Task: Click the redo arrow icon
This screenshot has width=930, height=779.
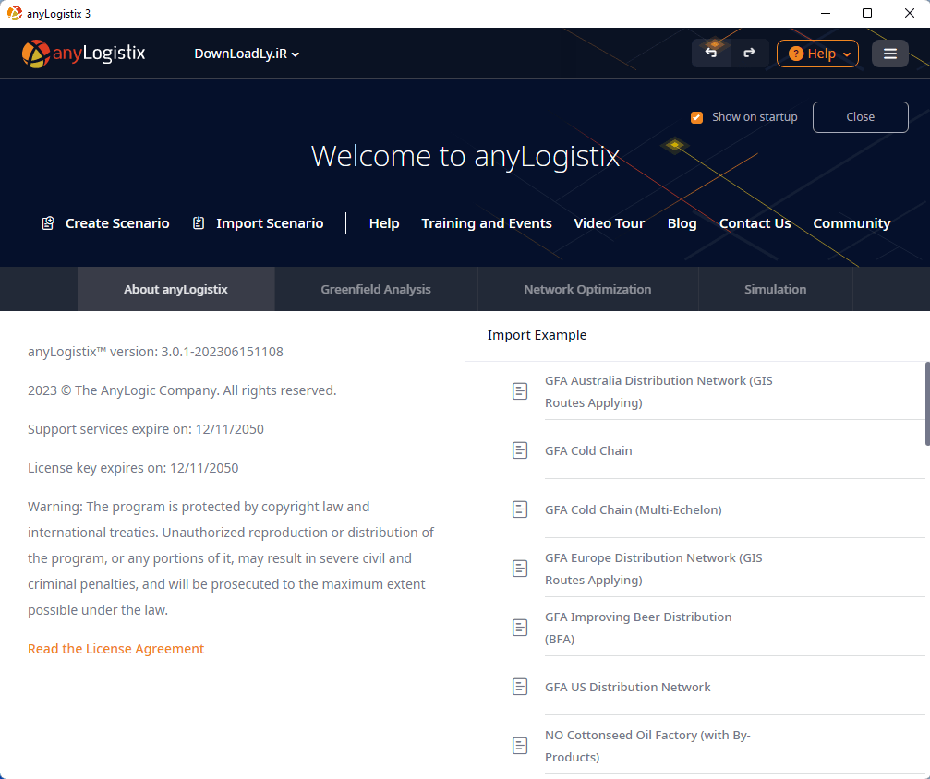Action: tap(749, 54)
